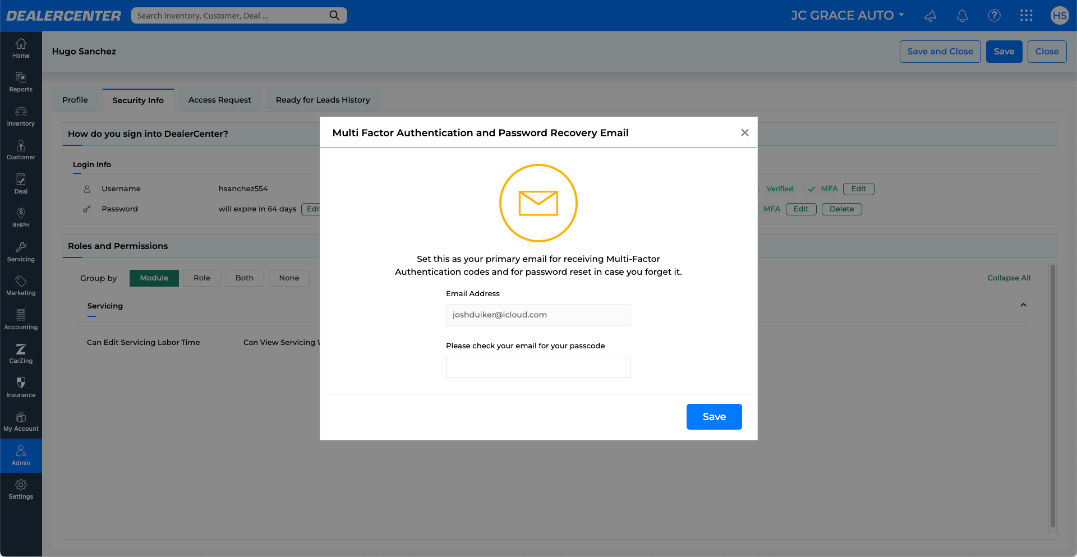Collapse the Servicing permissions group
1077x557 pixels.
[x=1024, y=305]
